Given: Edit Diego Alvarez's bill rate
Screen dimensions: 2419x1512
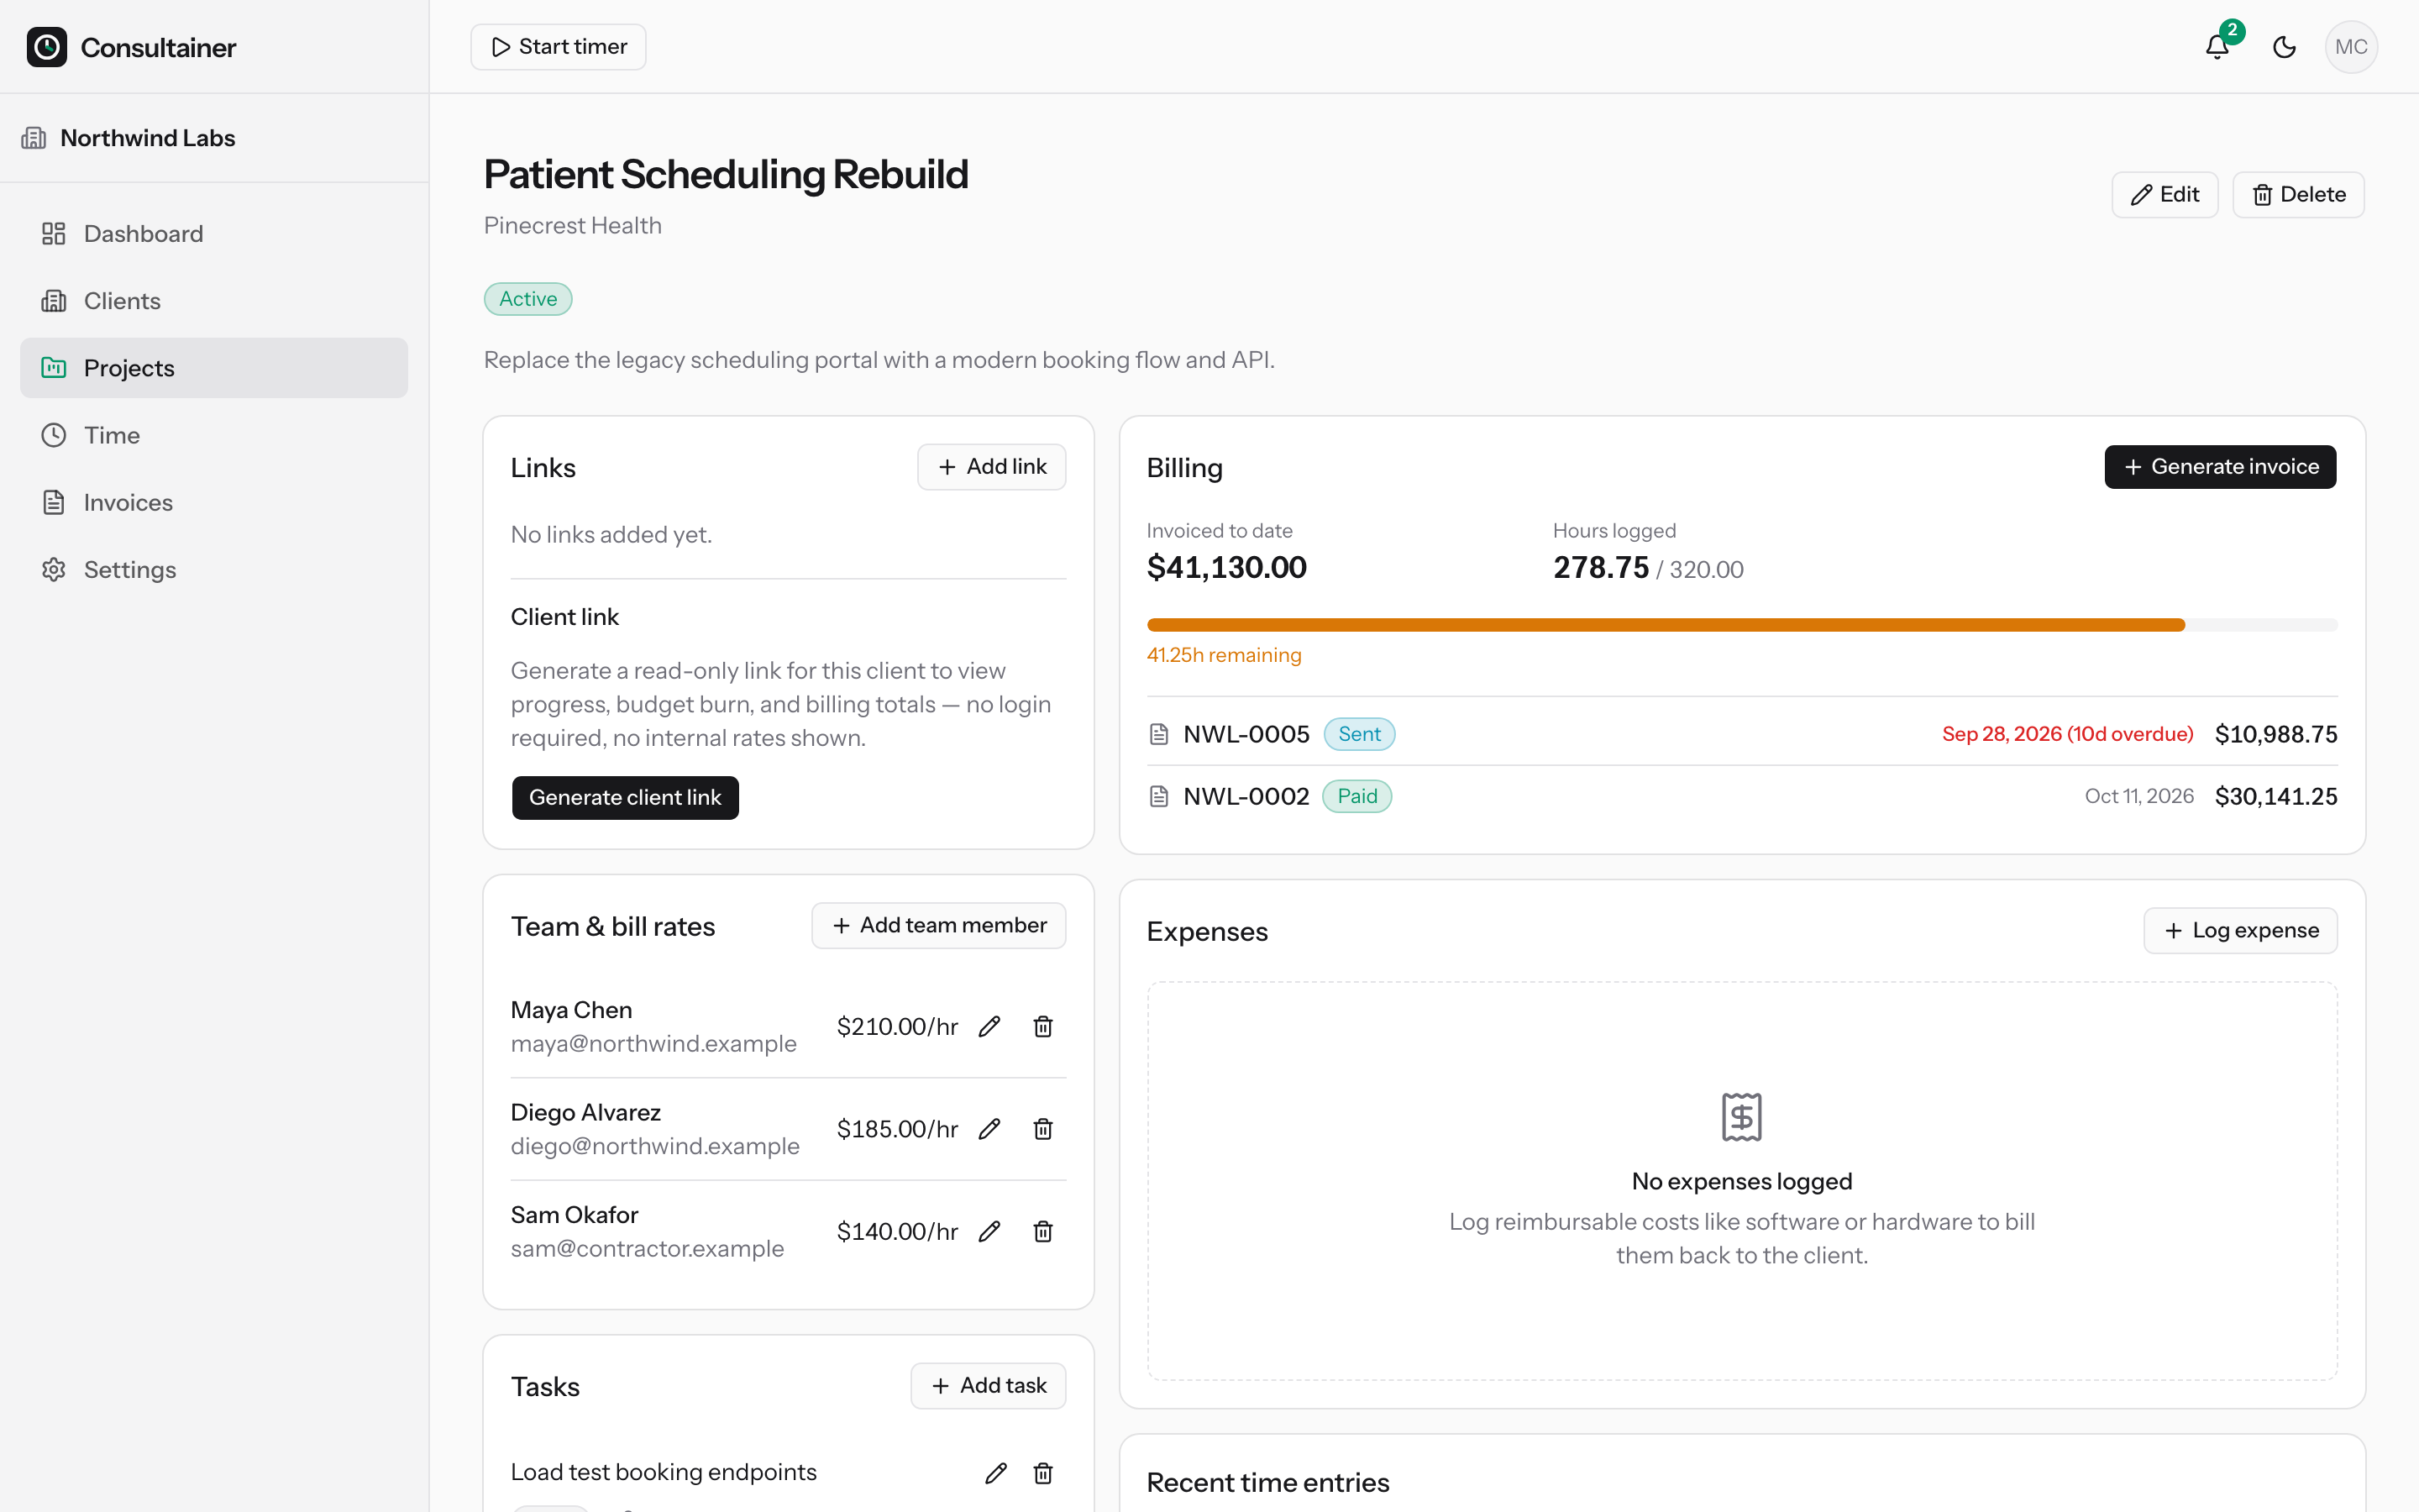Looking at the screenshot, I should tap(989, 1129).
